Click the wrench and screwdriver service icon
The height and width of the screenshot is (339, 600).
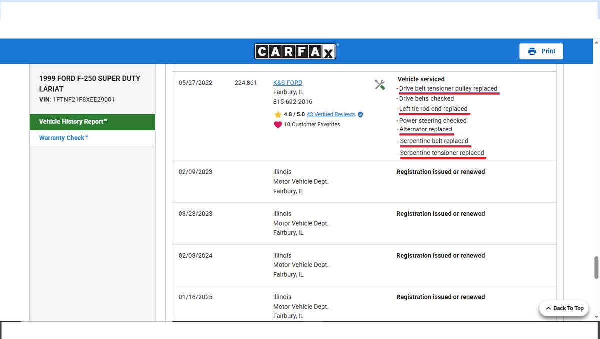tap(380, 85)
